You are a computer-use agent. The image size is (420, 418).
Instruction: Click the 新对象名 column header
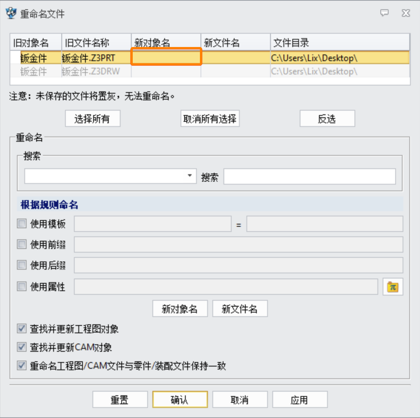166,43
